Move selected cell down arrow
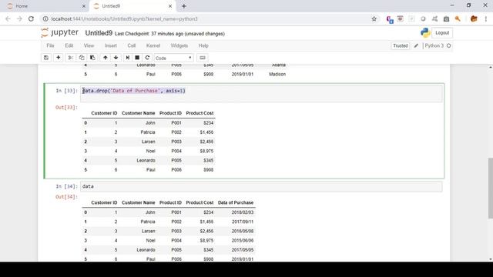493x277 pixels. [116, 58]
